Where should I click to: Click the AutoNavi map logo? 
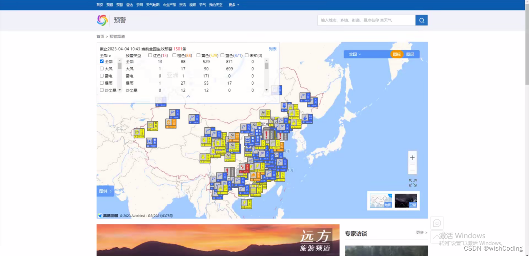108,216
